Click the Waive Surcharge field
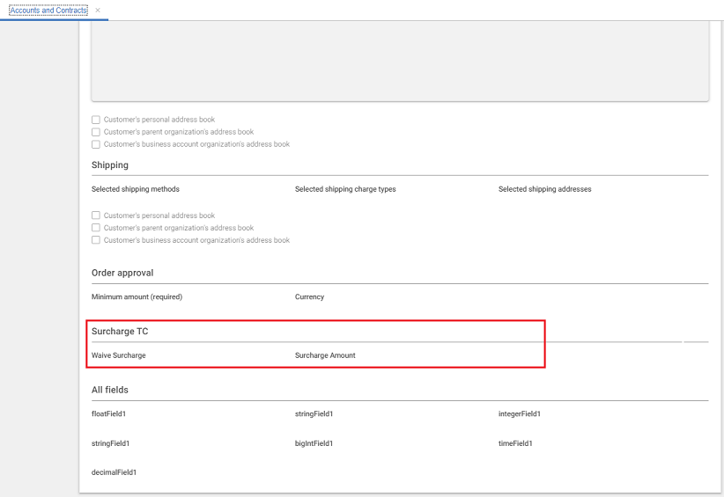This screenshot has height=497, width=724. point(119,355)
